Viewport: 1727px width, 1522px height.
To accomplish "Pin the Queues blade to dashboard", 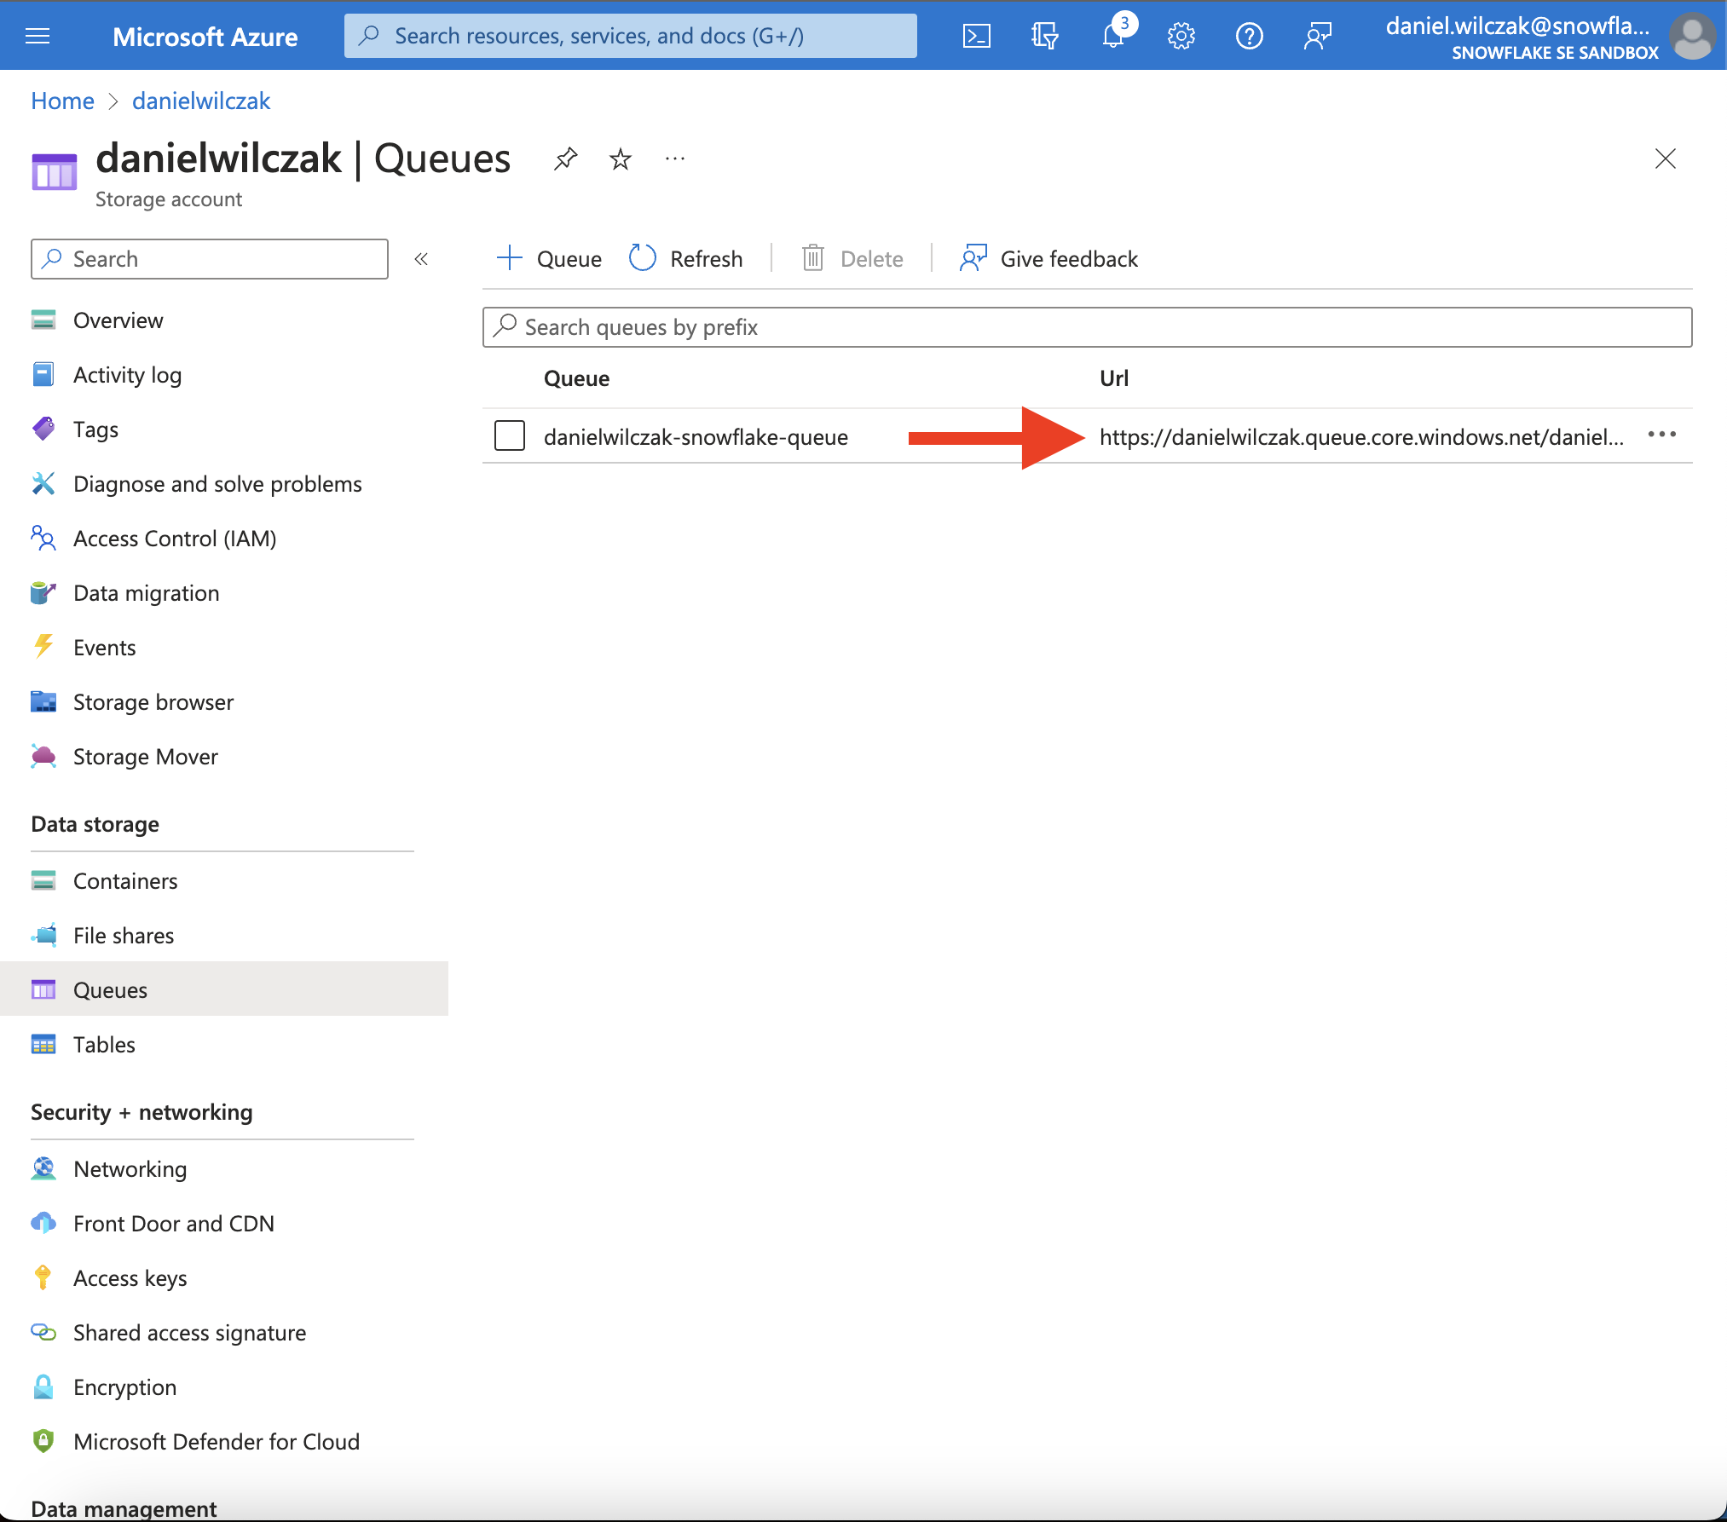I will click(x=565, y=159).
